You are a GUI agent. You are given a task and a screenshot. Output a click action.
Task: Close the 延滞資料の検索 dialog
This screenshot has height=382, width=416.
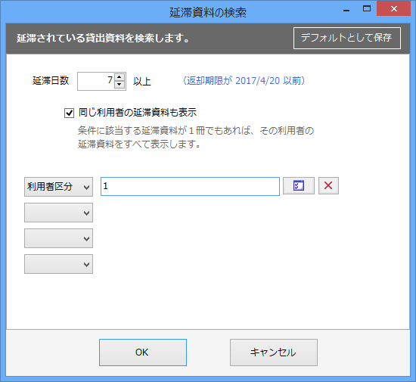(394, 9)
